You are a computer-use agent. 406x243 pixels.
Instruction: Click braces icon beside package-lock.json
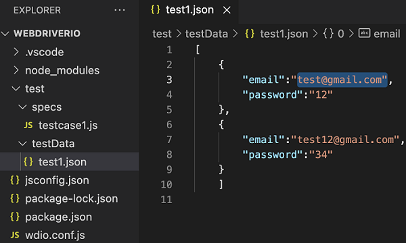pos(15,198)
